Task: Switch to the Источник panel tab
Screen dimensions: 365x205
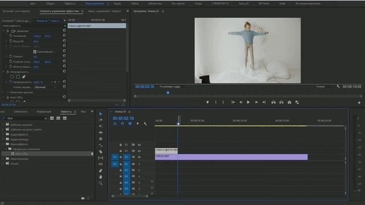Action: 17,11
